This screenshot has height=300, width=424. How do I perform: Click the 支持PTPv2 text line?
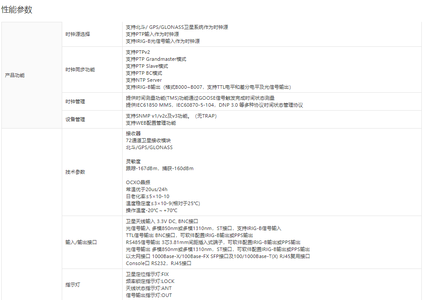[x=138, y=52]
